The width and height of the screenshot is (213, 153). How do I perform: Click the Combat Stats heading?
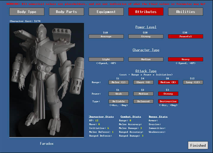coord(131,117)
